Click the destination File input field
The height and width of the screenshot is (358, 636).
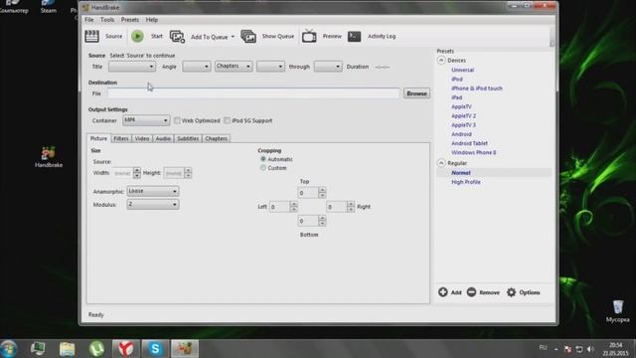[253, 93]
